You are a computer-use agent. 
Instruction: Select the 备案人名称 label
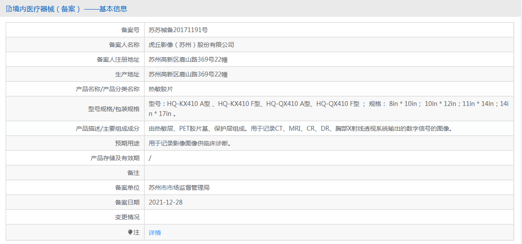click(125, 45)
